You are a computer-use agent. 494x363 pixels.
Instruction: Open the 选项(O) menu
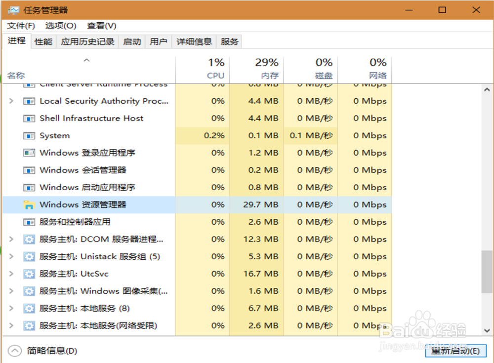[x=61, y=26]
